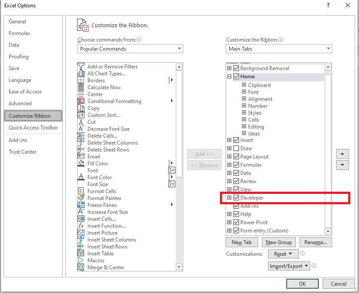Click the Fill Color bucket icon
Viewport: 359px width, 293px height.
[81, 164]
